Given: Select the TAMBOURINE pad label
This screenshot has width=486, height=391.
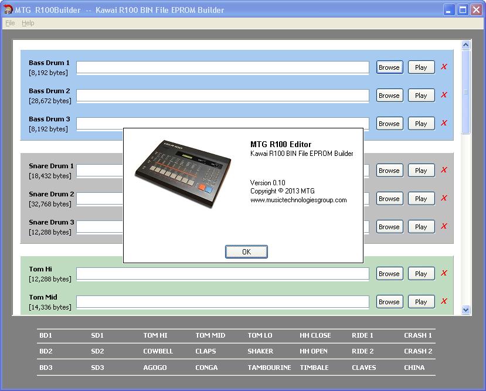Looking at the screenshot, I should point(269,368).
